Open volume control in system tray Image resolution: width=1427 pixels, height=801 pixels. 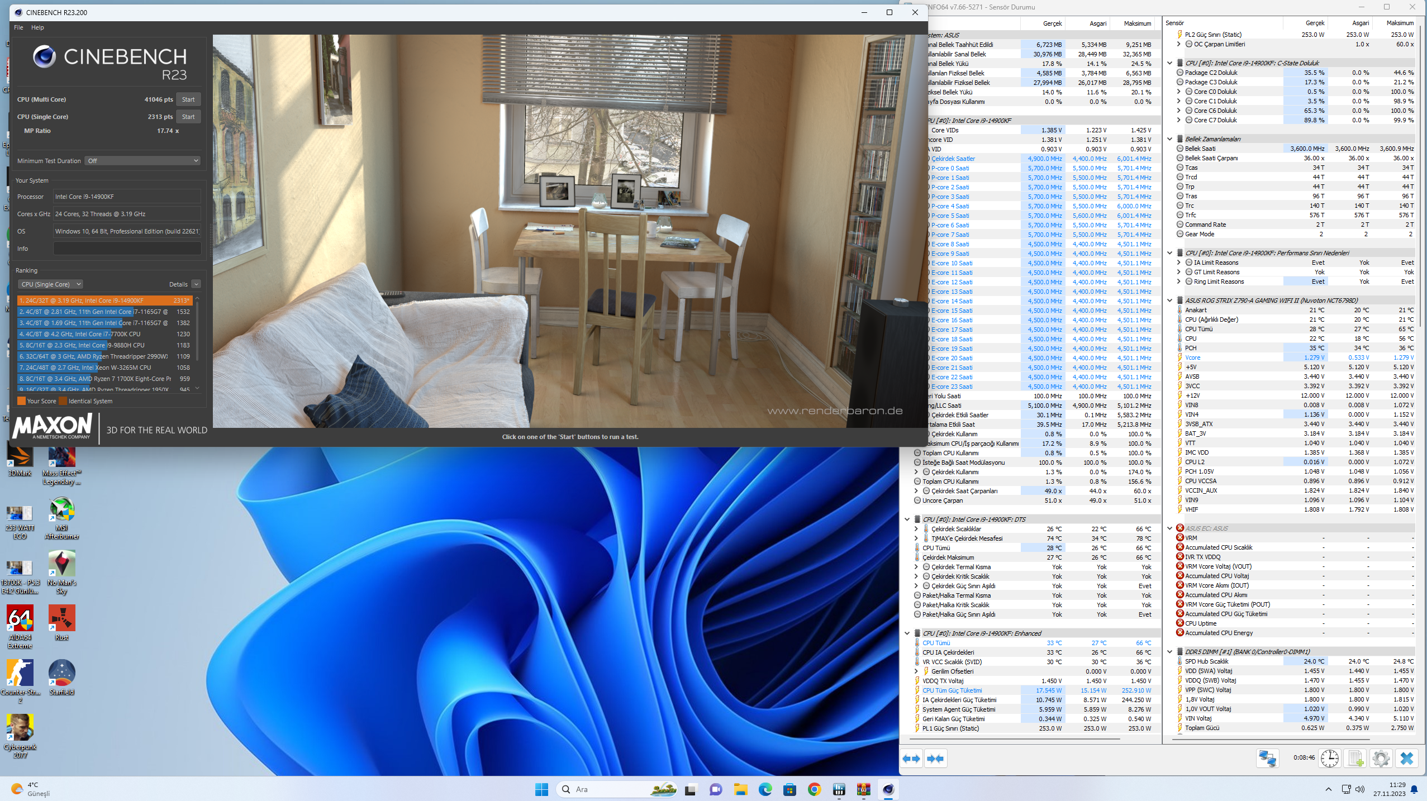coord(1360,789)
